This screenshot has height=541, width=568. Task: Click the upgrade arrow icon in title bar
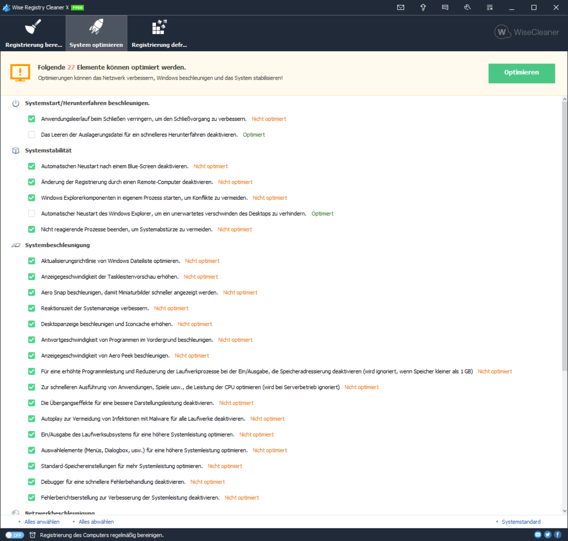click(x=423, y=7)
